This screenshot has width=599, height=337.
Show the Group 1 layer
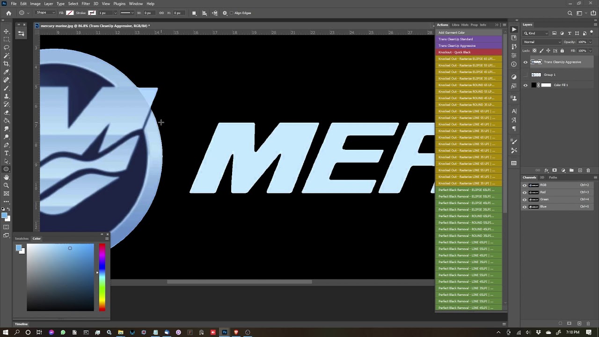click(525, 75)
